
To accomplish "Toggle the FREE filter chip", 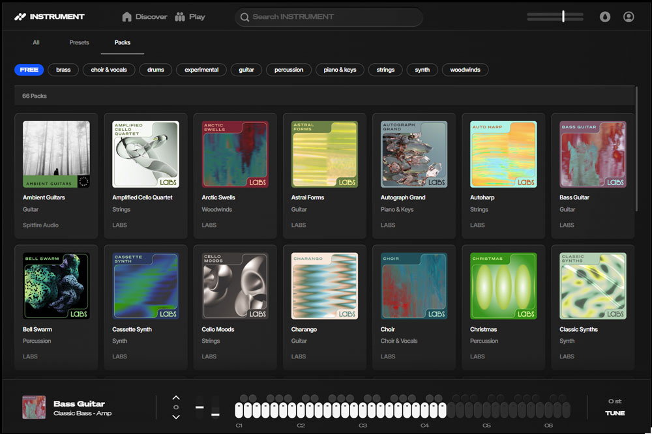I will 29,70.
